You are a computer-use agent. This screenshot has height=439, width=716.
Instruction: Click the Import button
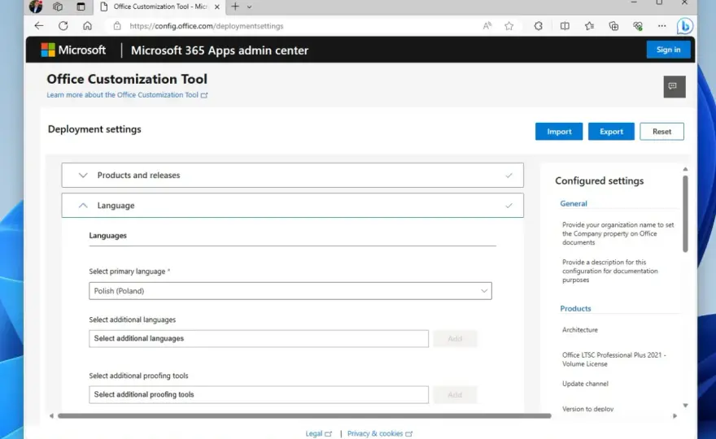coord(559,132)
